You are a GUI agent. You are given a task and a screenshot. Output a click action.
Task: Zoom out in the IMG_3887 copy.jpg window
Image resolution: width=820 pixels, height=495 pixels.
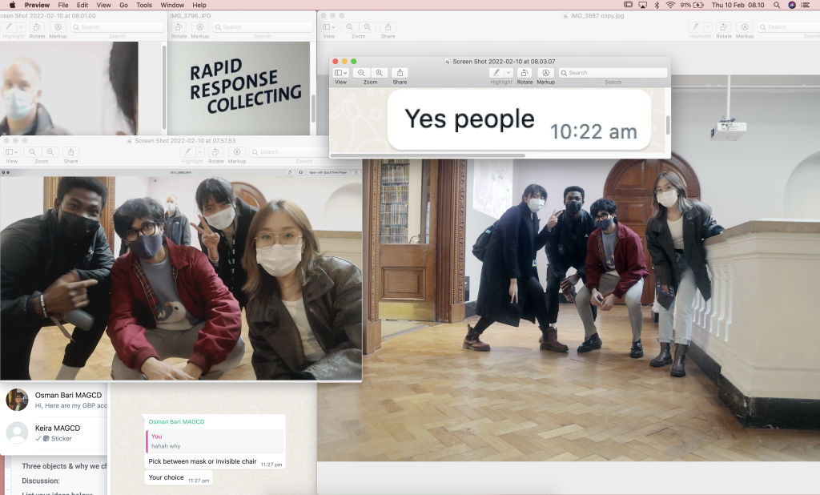[x=349, y=26]
